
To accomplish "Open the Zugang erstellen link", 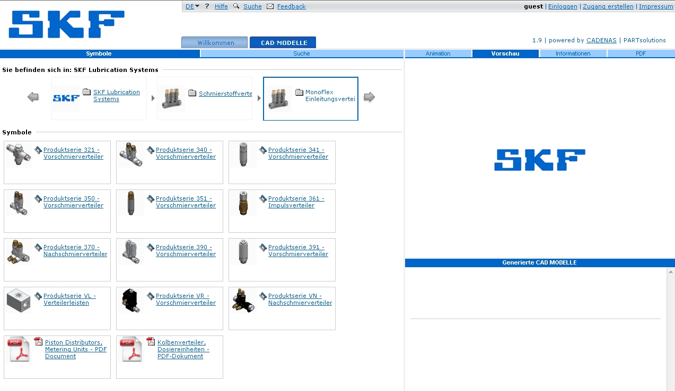I will [x=608, y=6].
